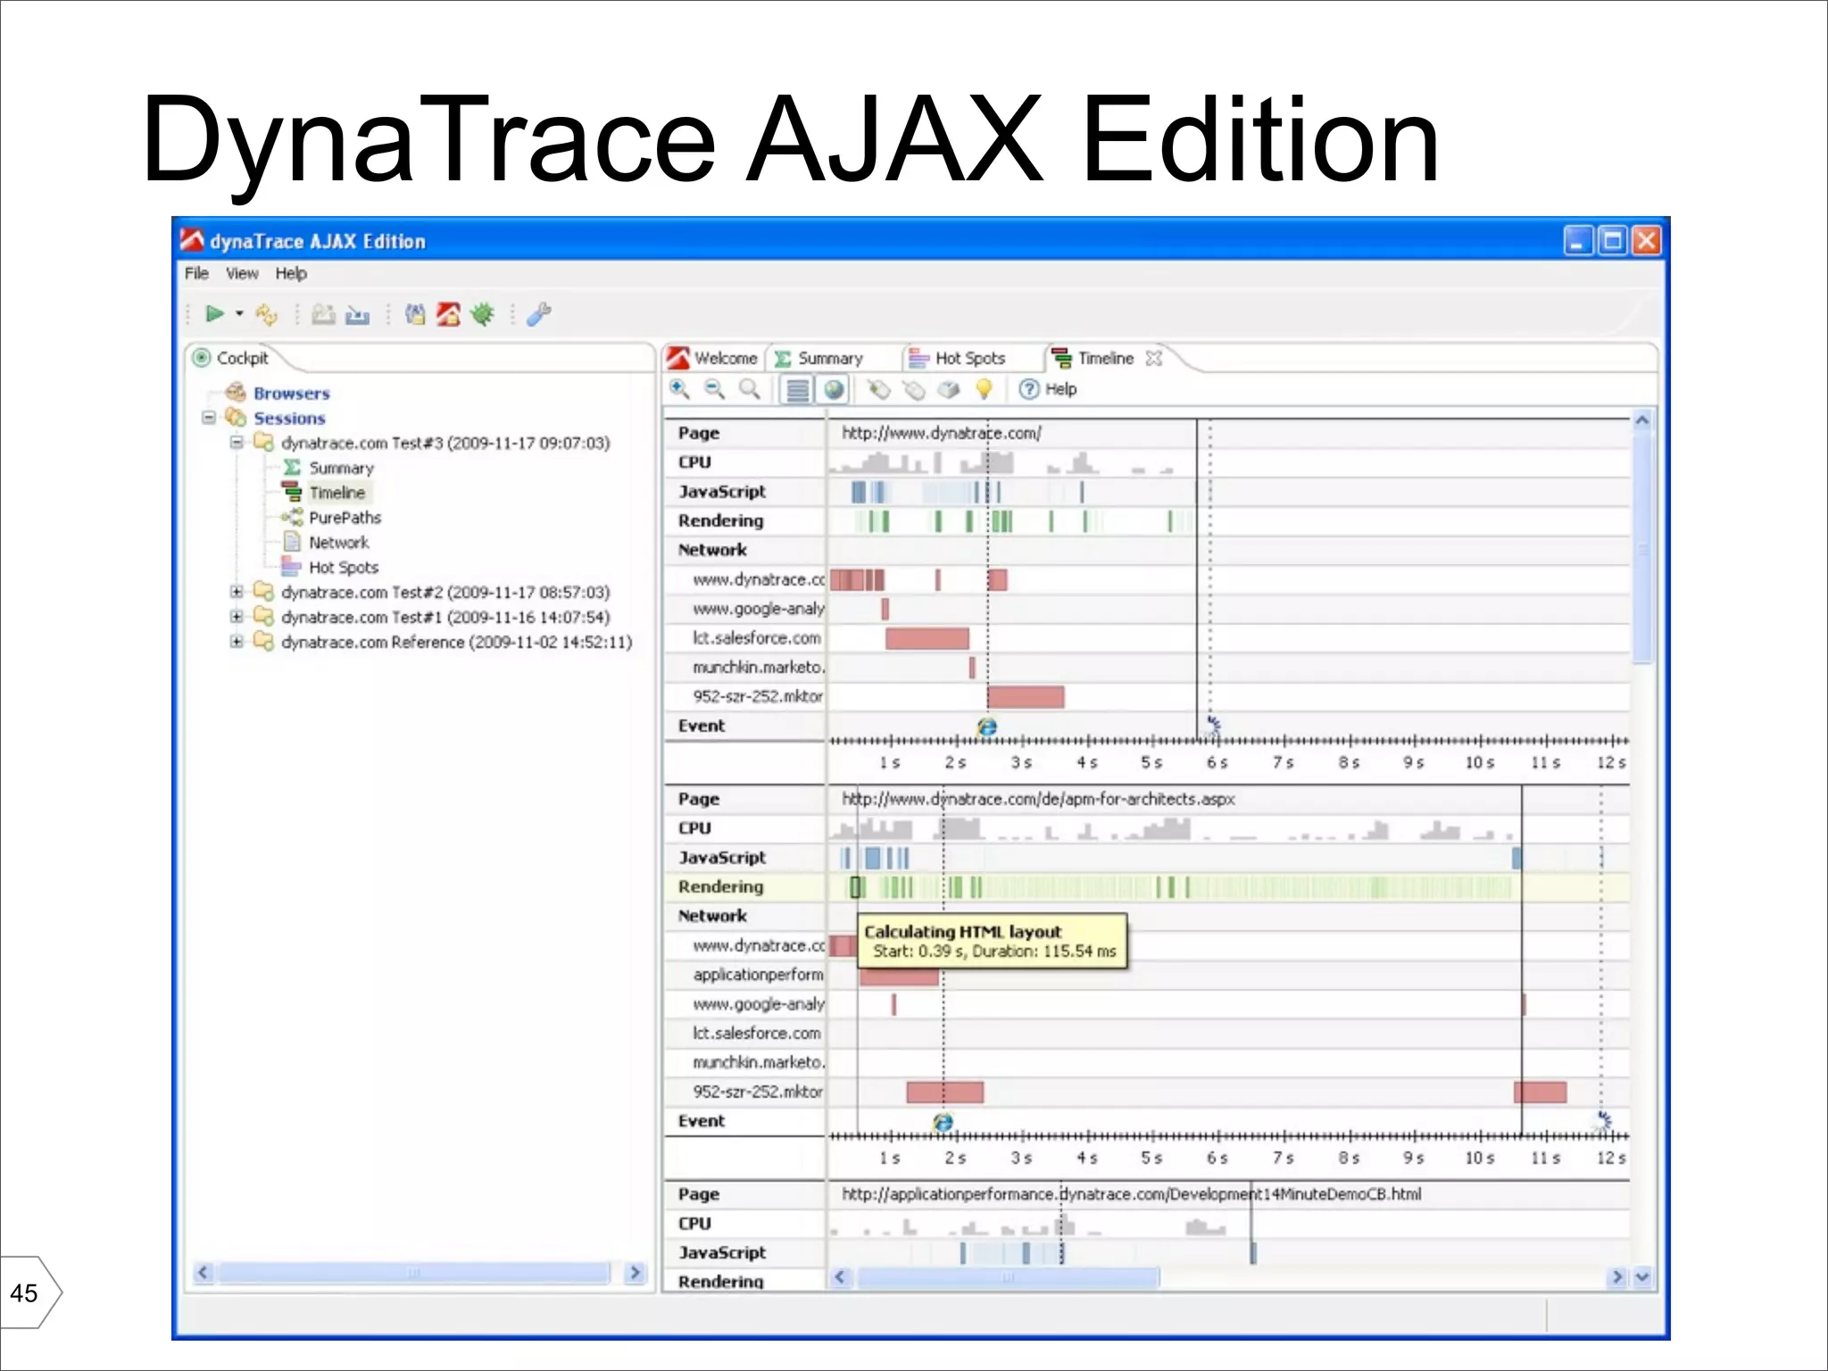Image resolution: width=1828 pixels, height=1371 pixels.
Task: Expand dynatrace.com Test#2 session node
Action: pyautogui.click(x=237, y=592)
